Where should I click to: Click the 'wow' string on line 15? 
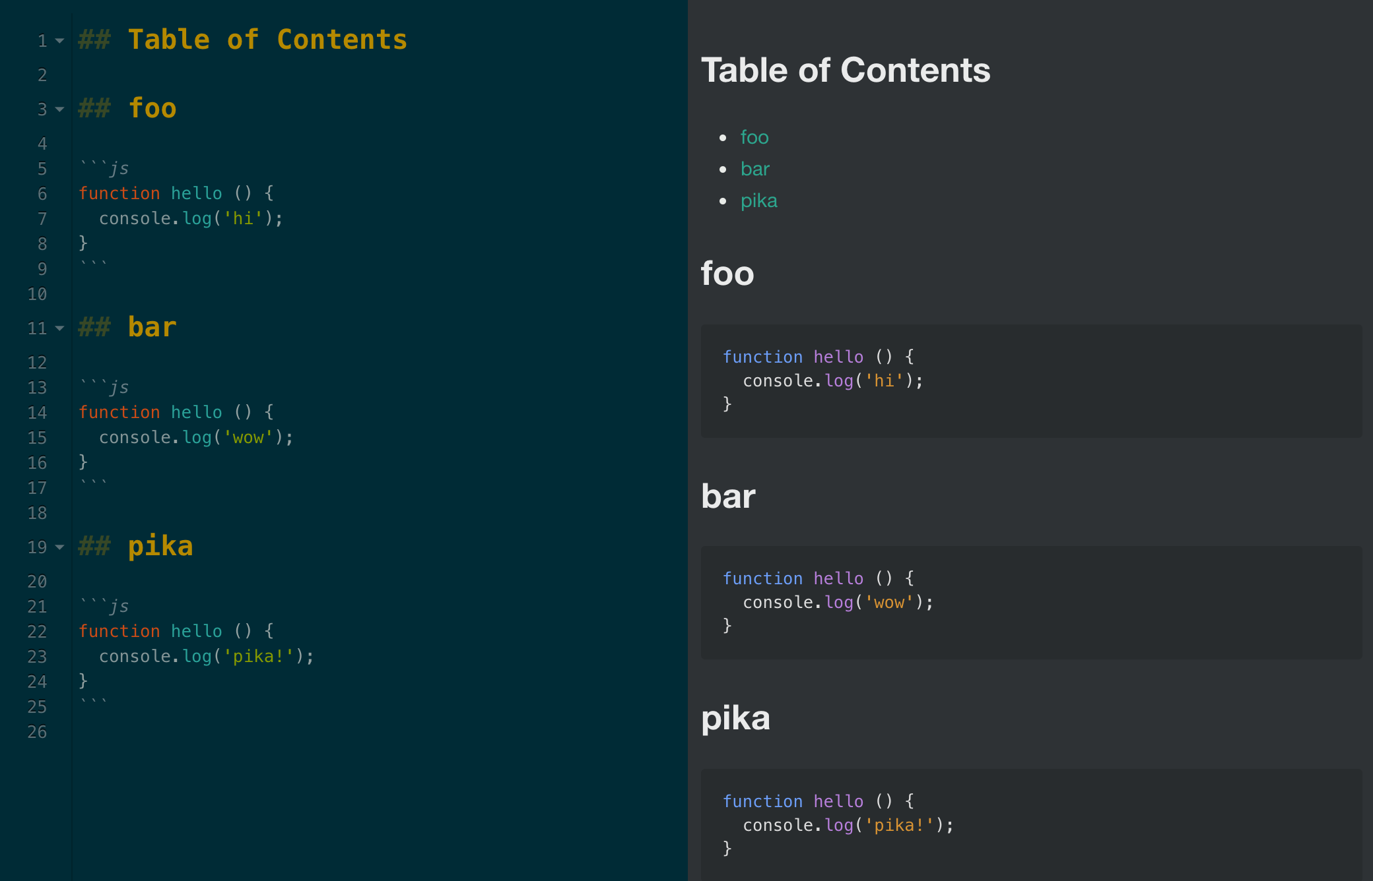pos(248,437)
